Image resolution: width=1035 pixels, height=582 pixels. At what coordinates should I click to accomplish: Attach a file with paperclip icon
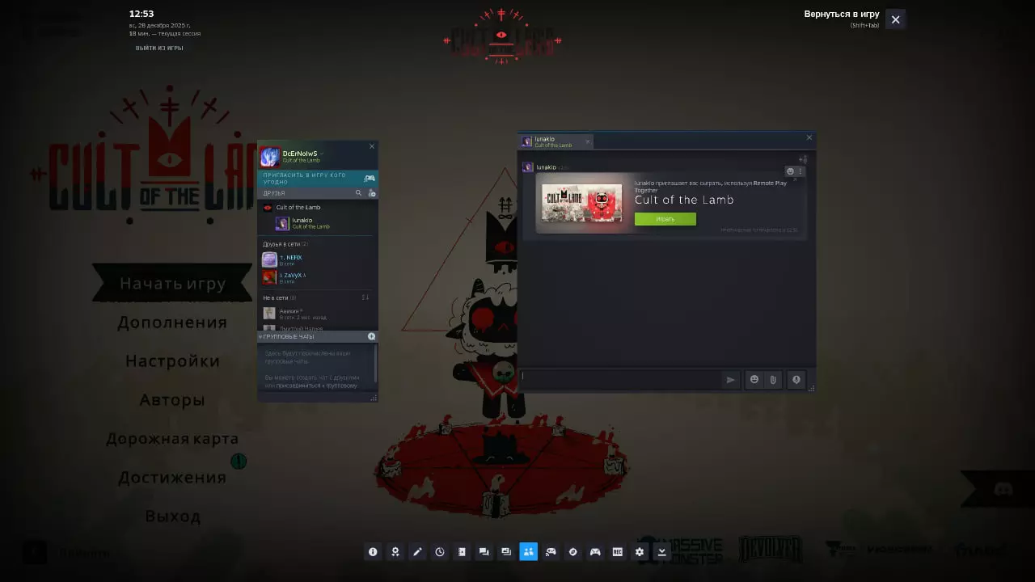(x=773, y=379)
